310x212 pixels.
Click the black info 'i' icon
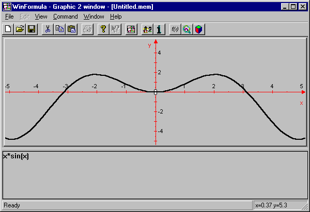coord(159,29)
